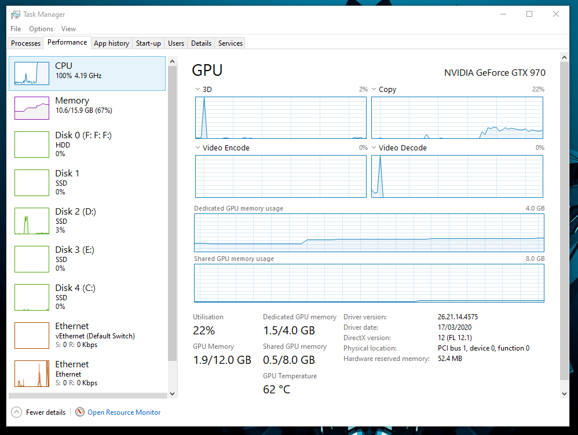Screen dimensions: 578x435
Task: Select the vEthernet Default Switch thumbnail
Action: point(31,336)
